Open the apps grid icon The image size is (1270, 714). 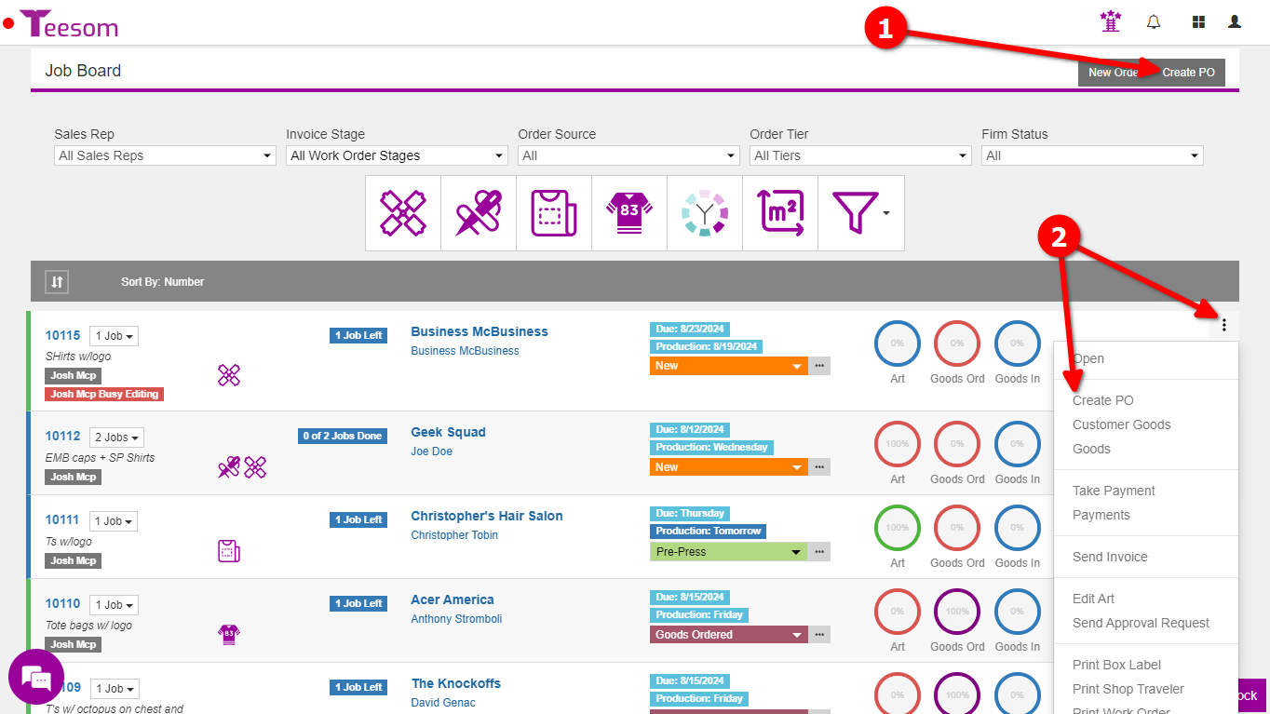(1198, 22)
